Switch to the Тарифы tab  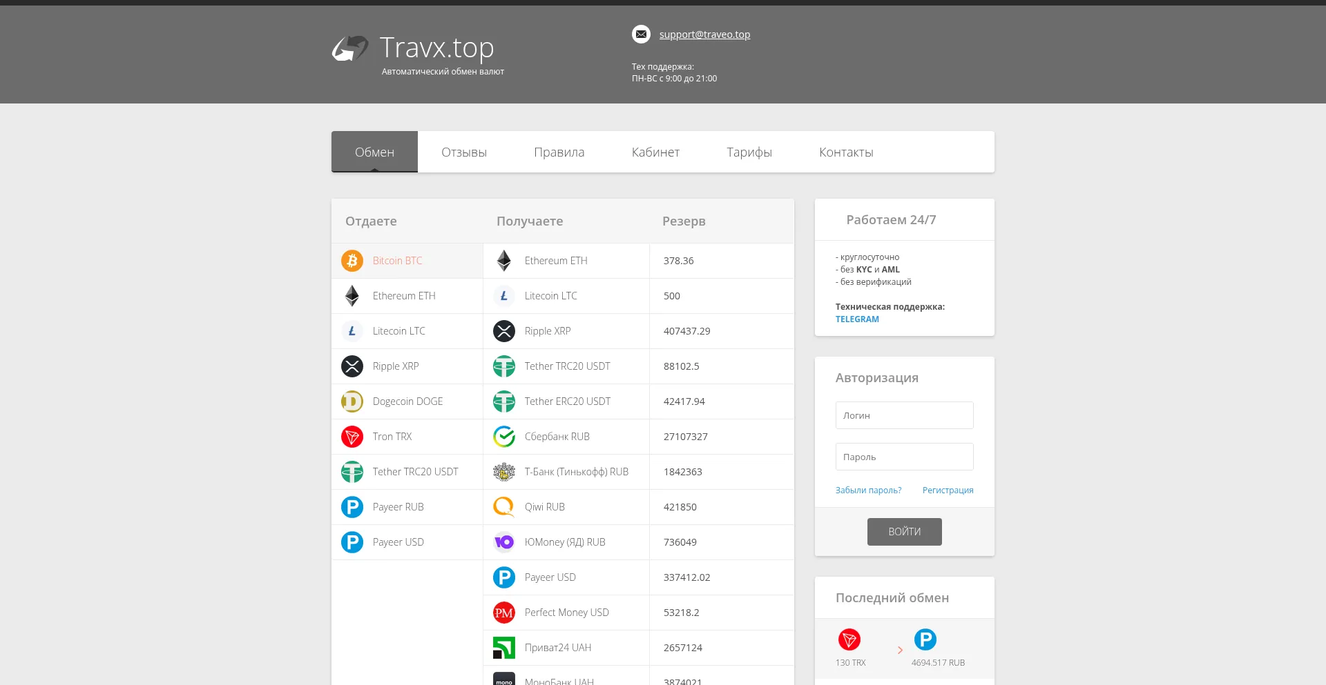coord(749,152)
